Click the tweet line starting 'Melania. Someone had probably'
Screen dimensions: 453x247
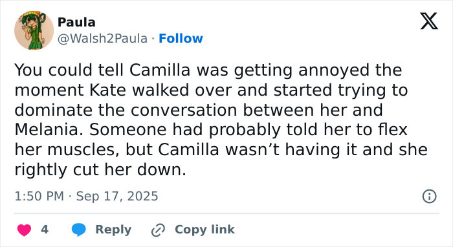point(211,129)
